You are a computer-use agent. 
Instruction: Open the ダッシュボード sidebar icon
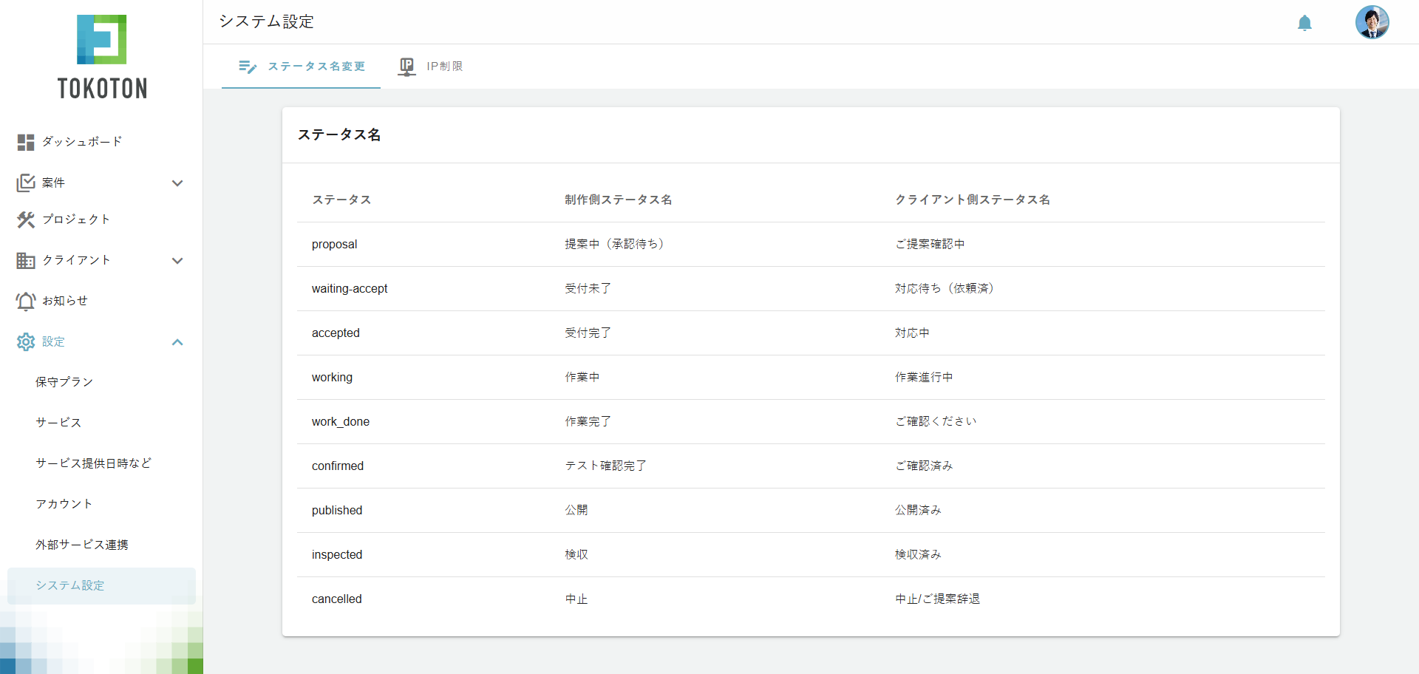(x=25, y=142)
